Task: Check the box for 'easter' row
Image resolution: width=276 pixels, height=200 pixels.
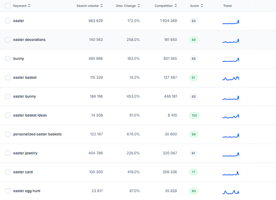Action: click(8, 21)
